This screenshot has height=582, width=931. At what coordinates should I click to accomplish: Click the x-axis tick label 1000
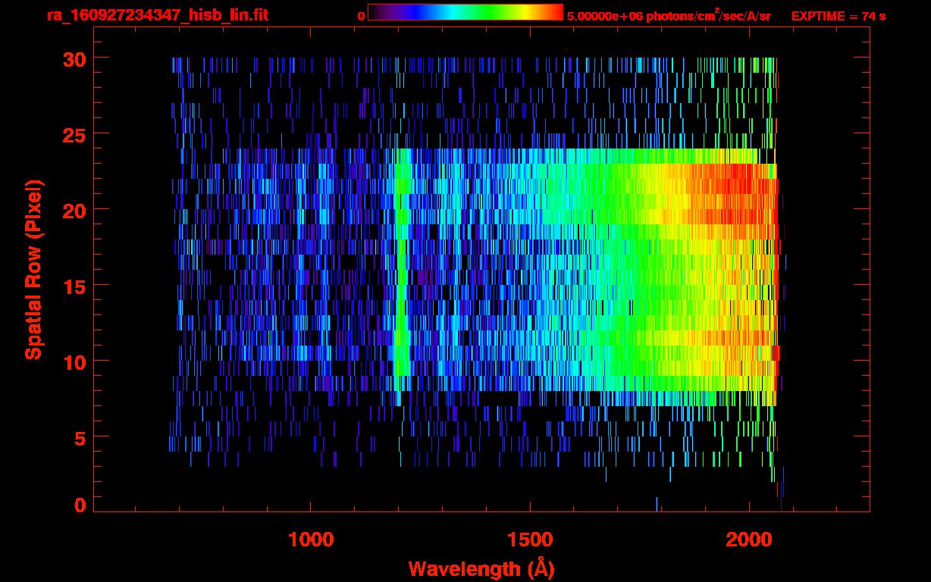pos(311,540)
